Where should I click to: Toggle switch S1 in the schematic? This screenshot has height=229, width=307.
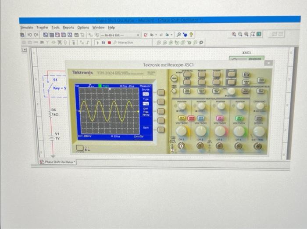tap(50, 86)
